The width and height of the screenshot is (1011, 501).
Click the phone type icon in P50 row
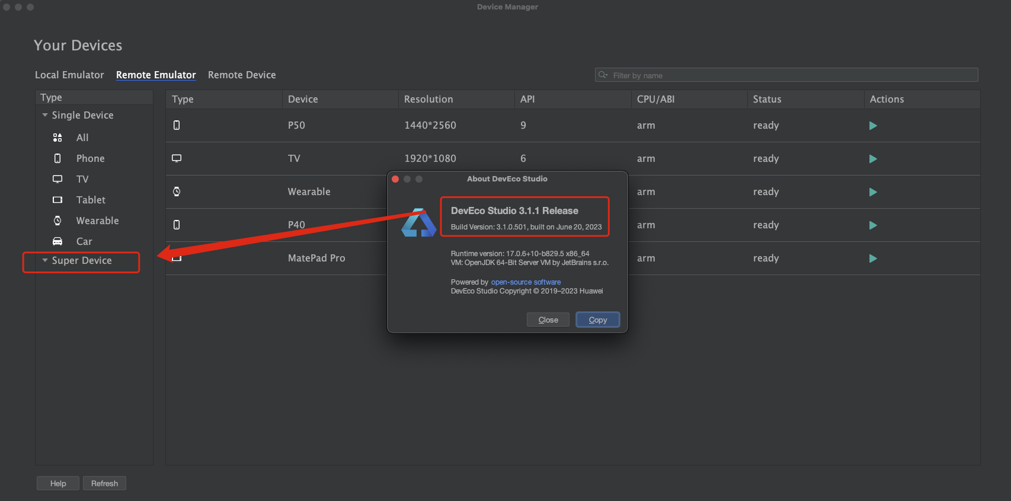click(177, 125)
